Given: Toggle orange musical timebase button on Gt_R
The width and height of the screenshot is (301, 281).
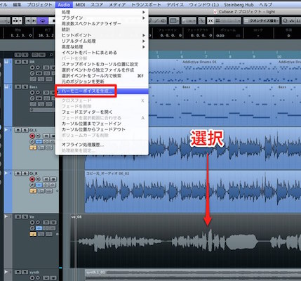Looking at the screenshot, I should click(x=33, y=191).
